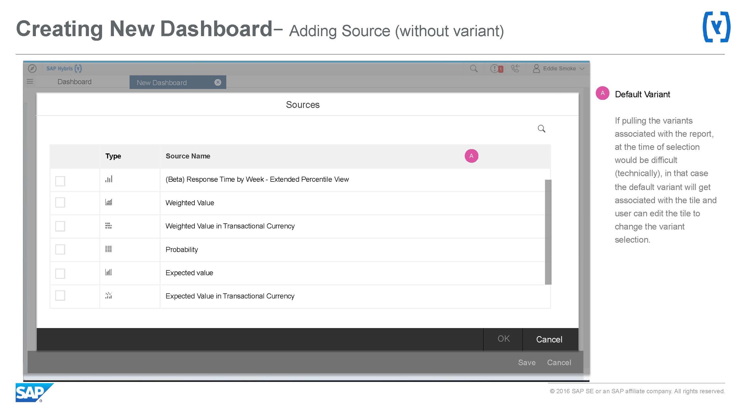Click the Sources list vertical scrollbar

tap(548, 232)
